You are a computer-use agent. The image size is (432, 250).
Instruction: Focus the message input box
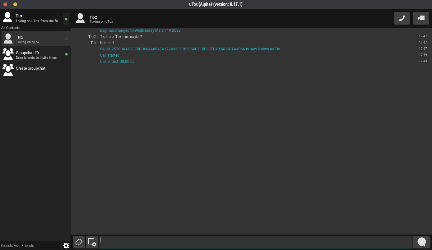point(256,242)
